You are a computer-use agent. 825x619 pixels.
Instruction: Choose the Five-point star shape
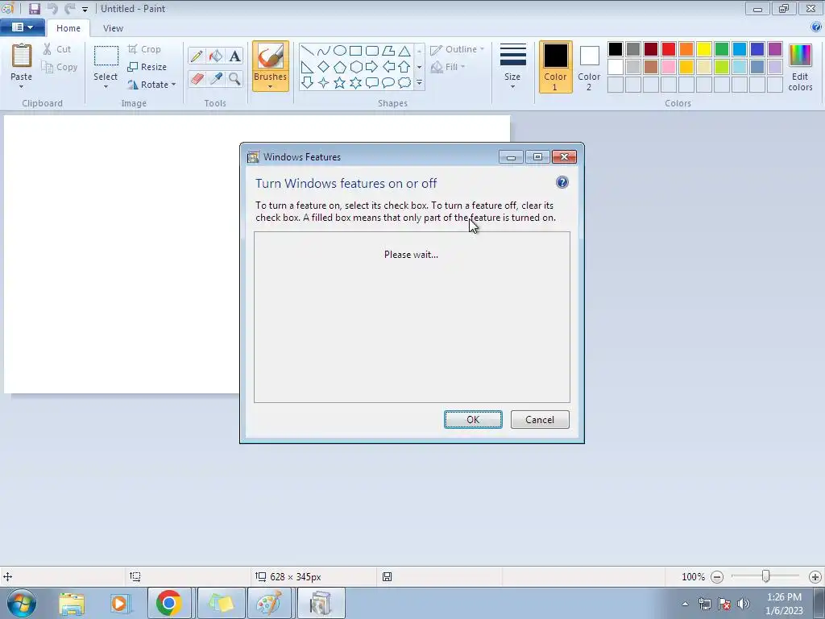tap(340, 83)
